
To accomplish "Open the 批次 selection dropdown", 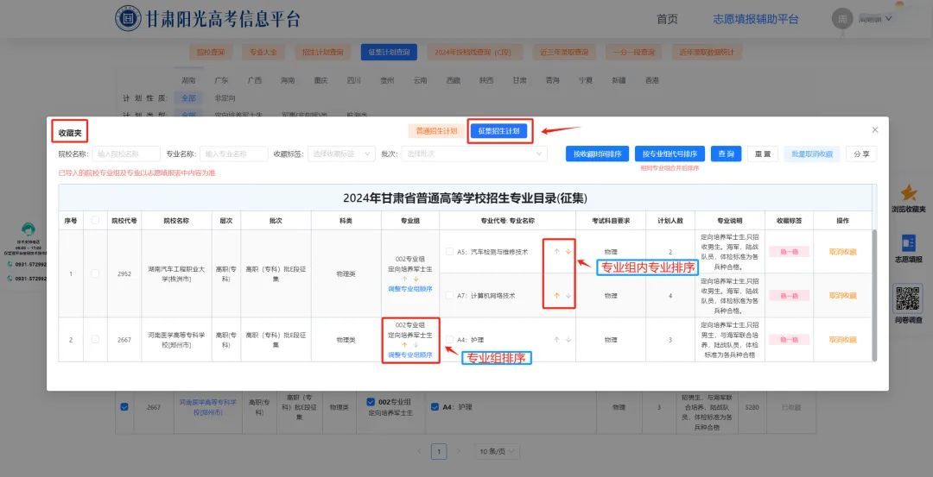I will [x=474, y=154].
